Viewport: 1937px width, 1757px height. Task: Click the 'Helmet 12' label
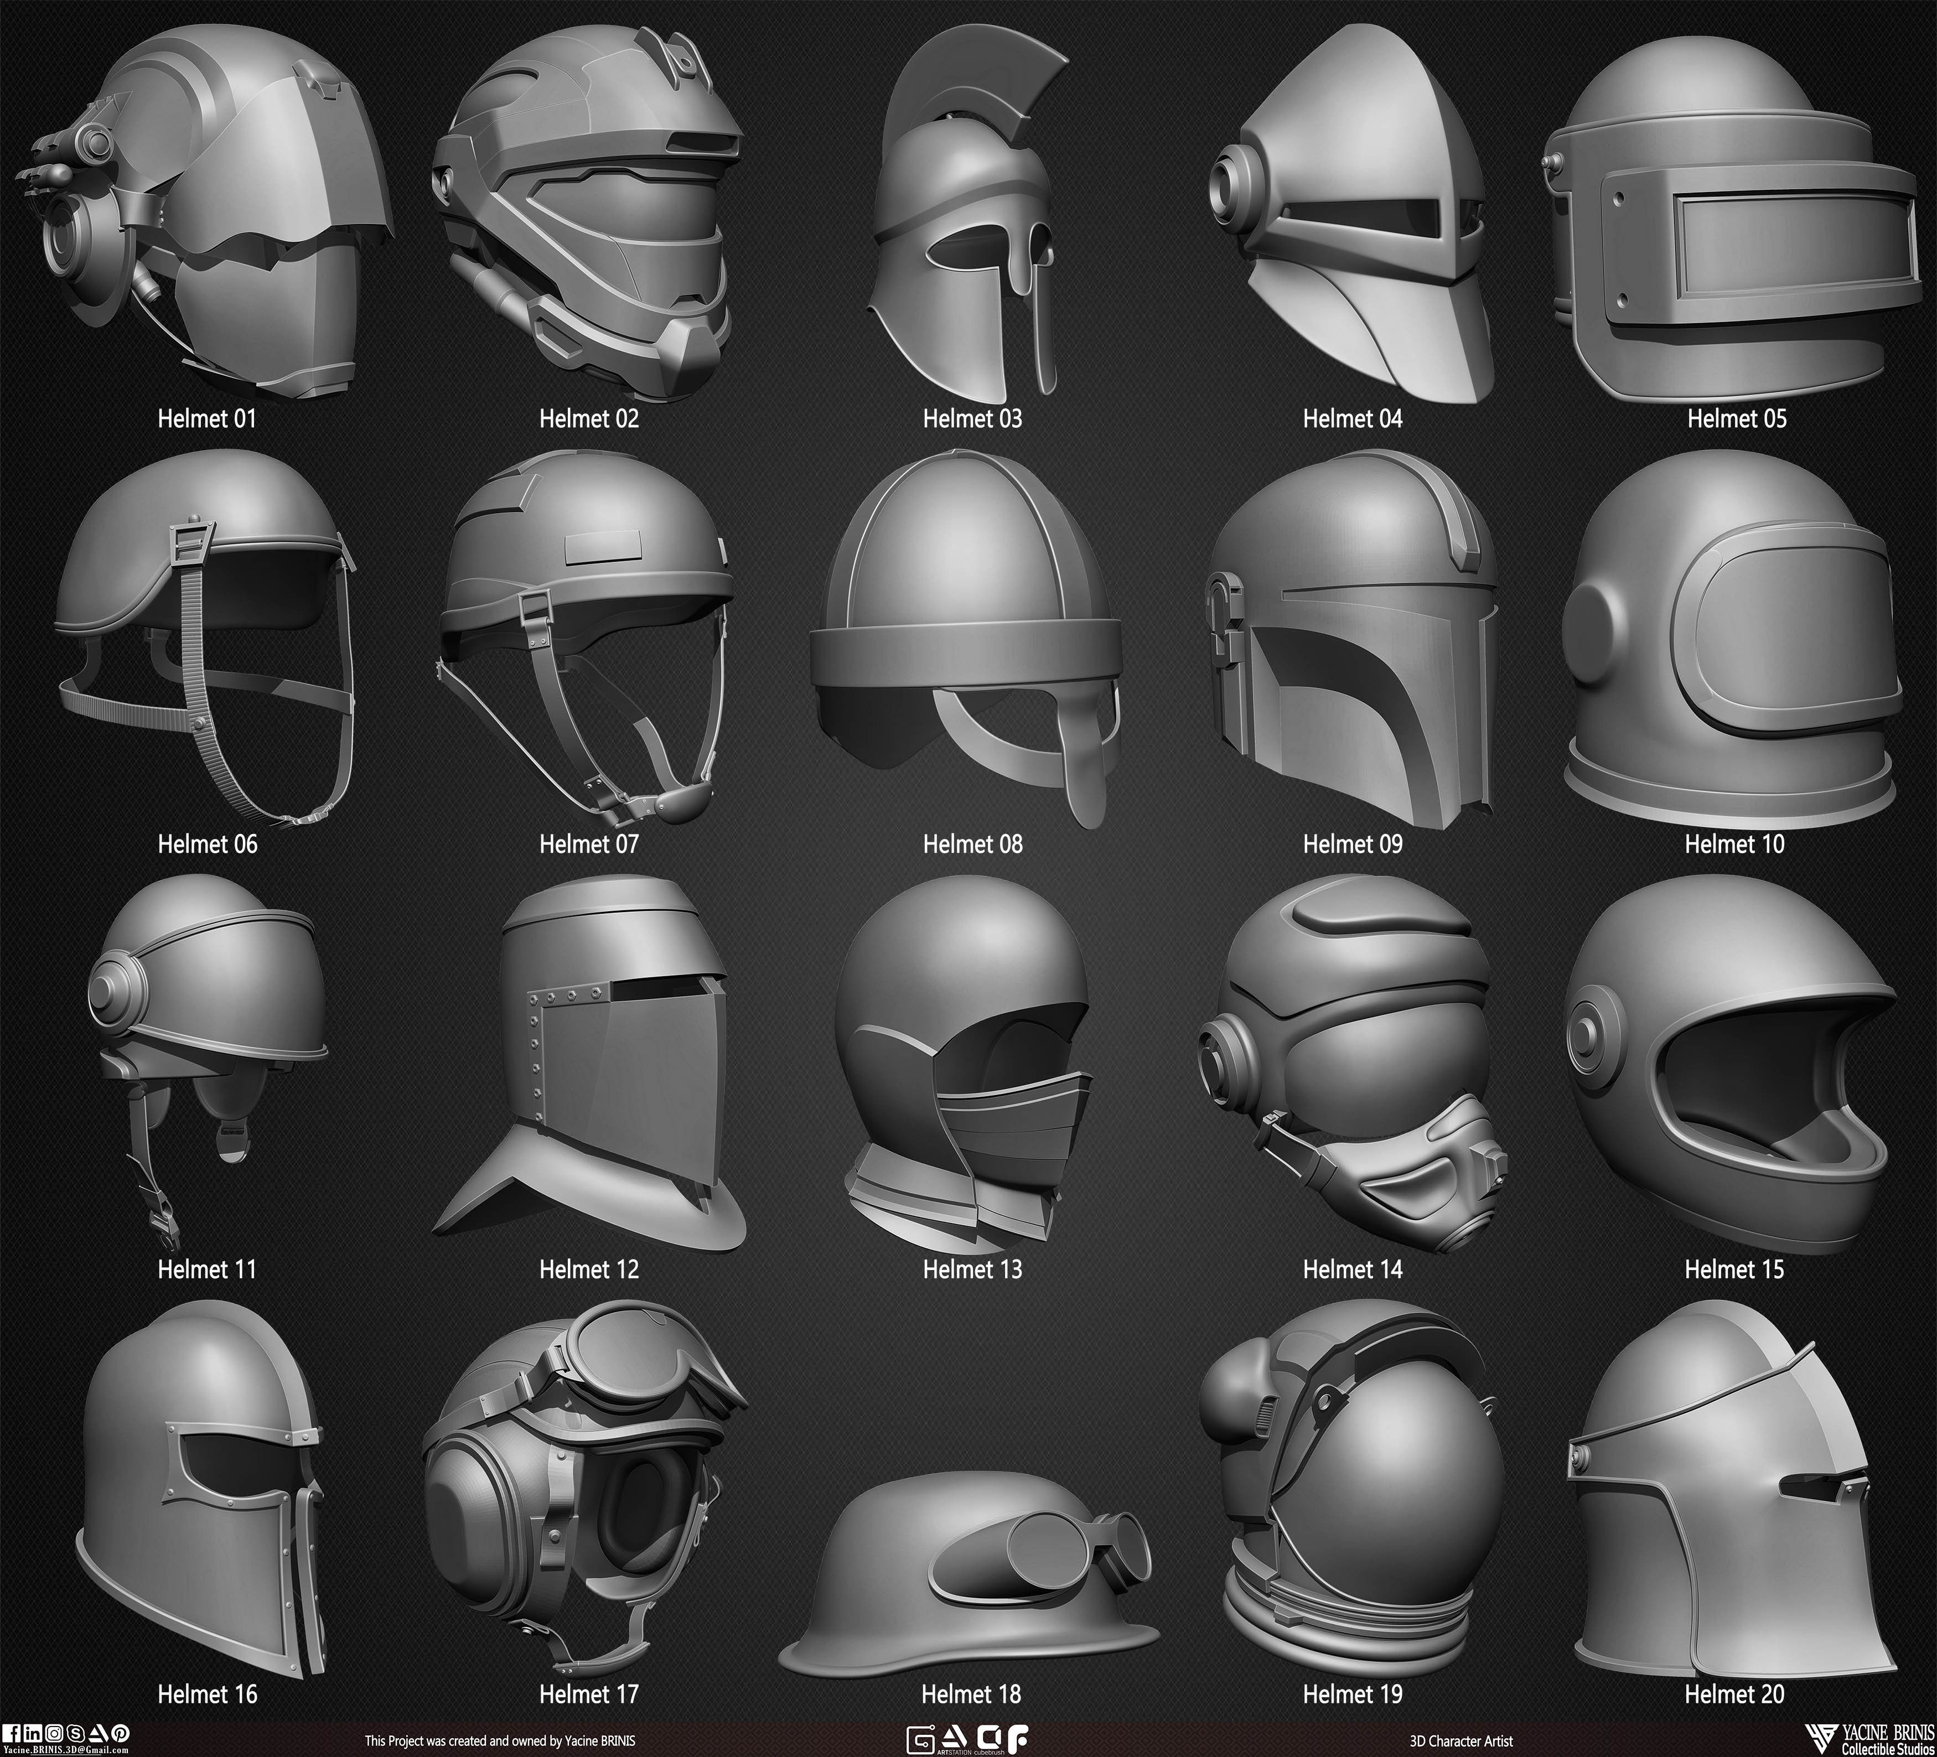point(589,1269)
